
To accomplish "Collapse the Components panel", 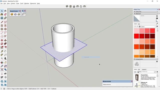I will point(134,59).
